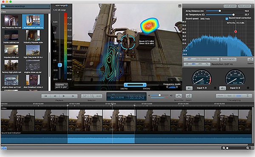Select the Fast time weighting
Image resolution: width=255 pixels, height=157 pixels.
pos(229,96)
